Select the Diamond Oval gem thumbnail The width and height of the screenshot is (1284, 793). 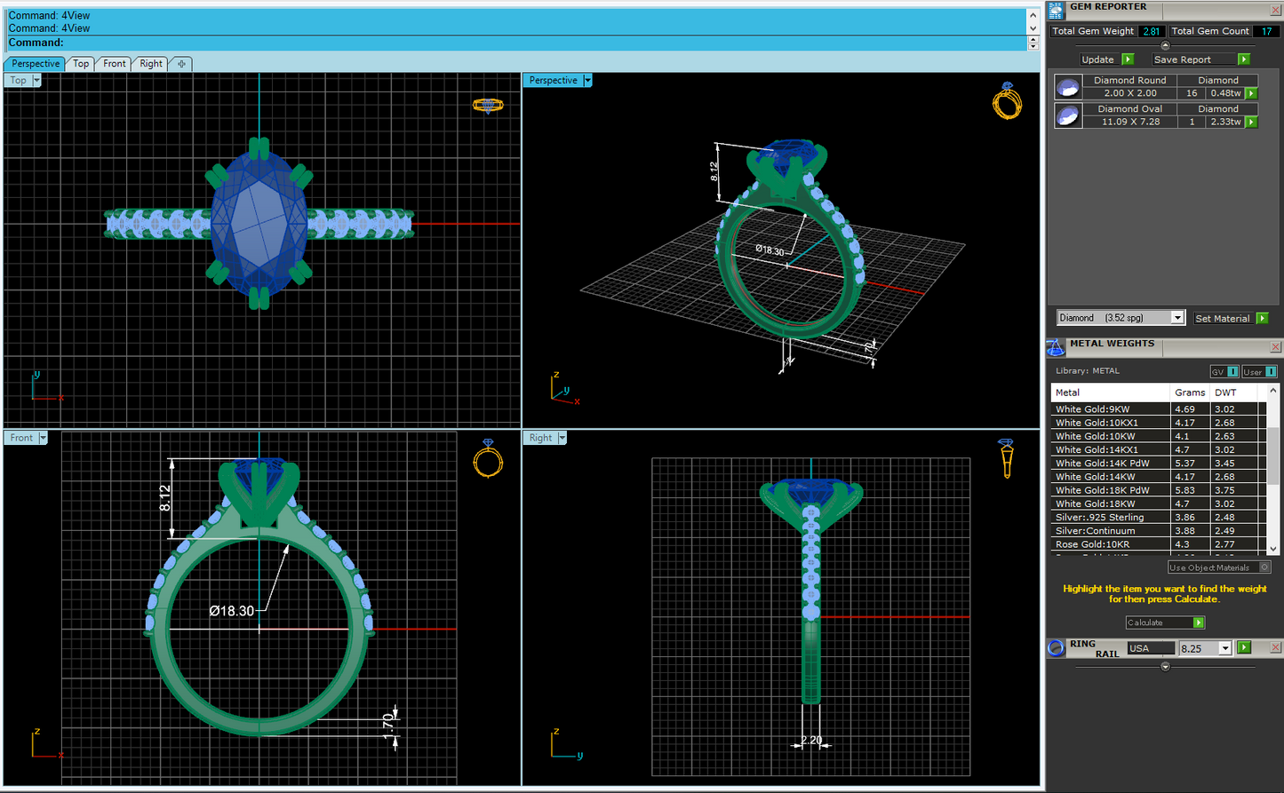1067,115
